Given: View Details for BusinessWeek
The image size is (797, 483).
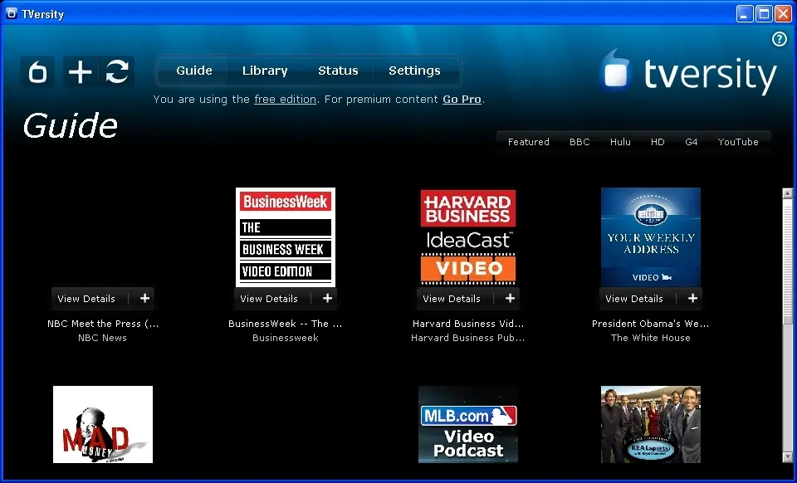Looking at the screenshot, I should 269,299.
